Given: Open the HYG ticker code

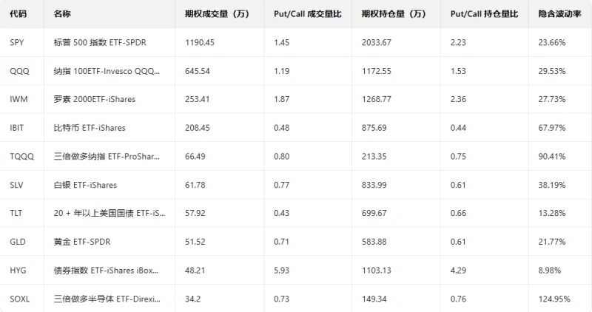Looking at the screenshot, I should (18, 270).
